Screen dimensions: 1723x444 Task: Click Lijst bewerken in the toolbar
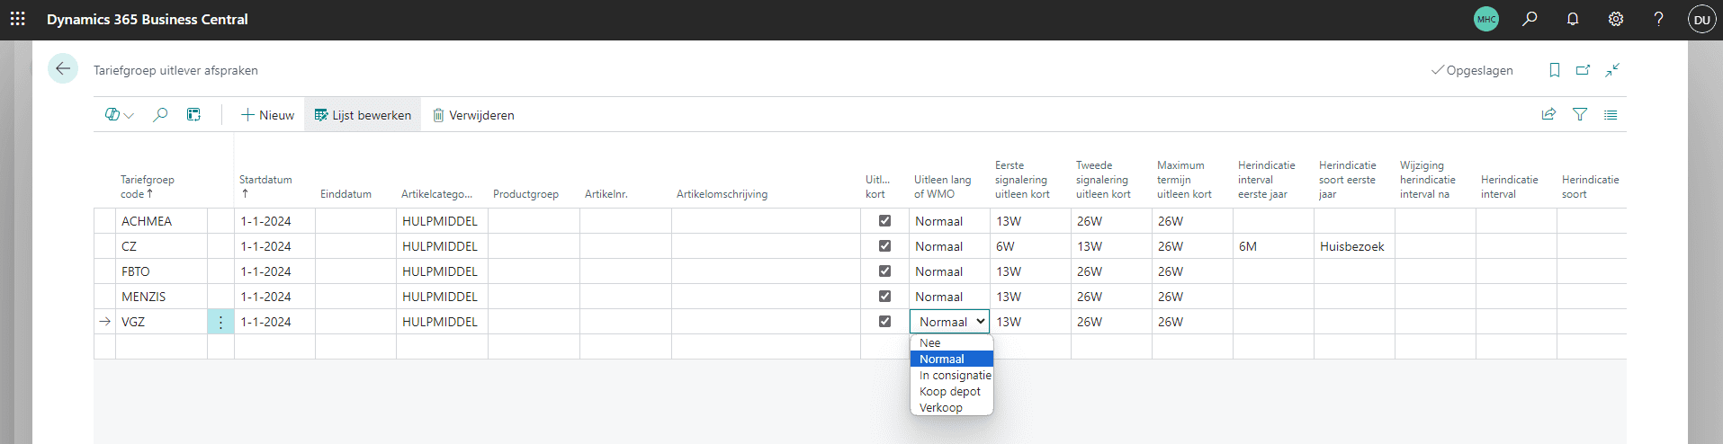coord(363,115)
